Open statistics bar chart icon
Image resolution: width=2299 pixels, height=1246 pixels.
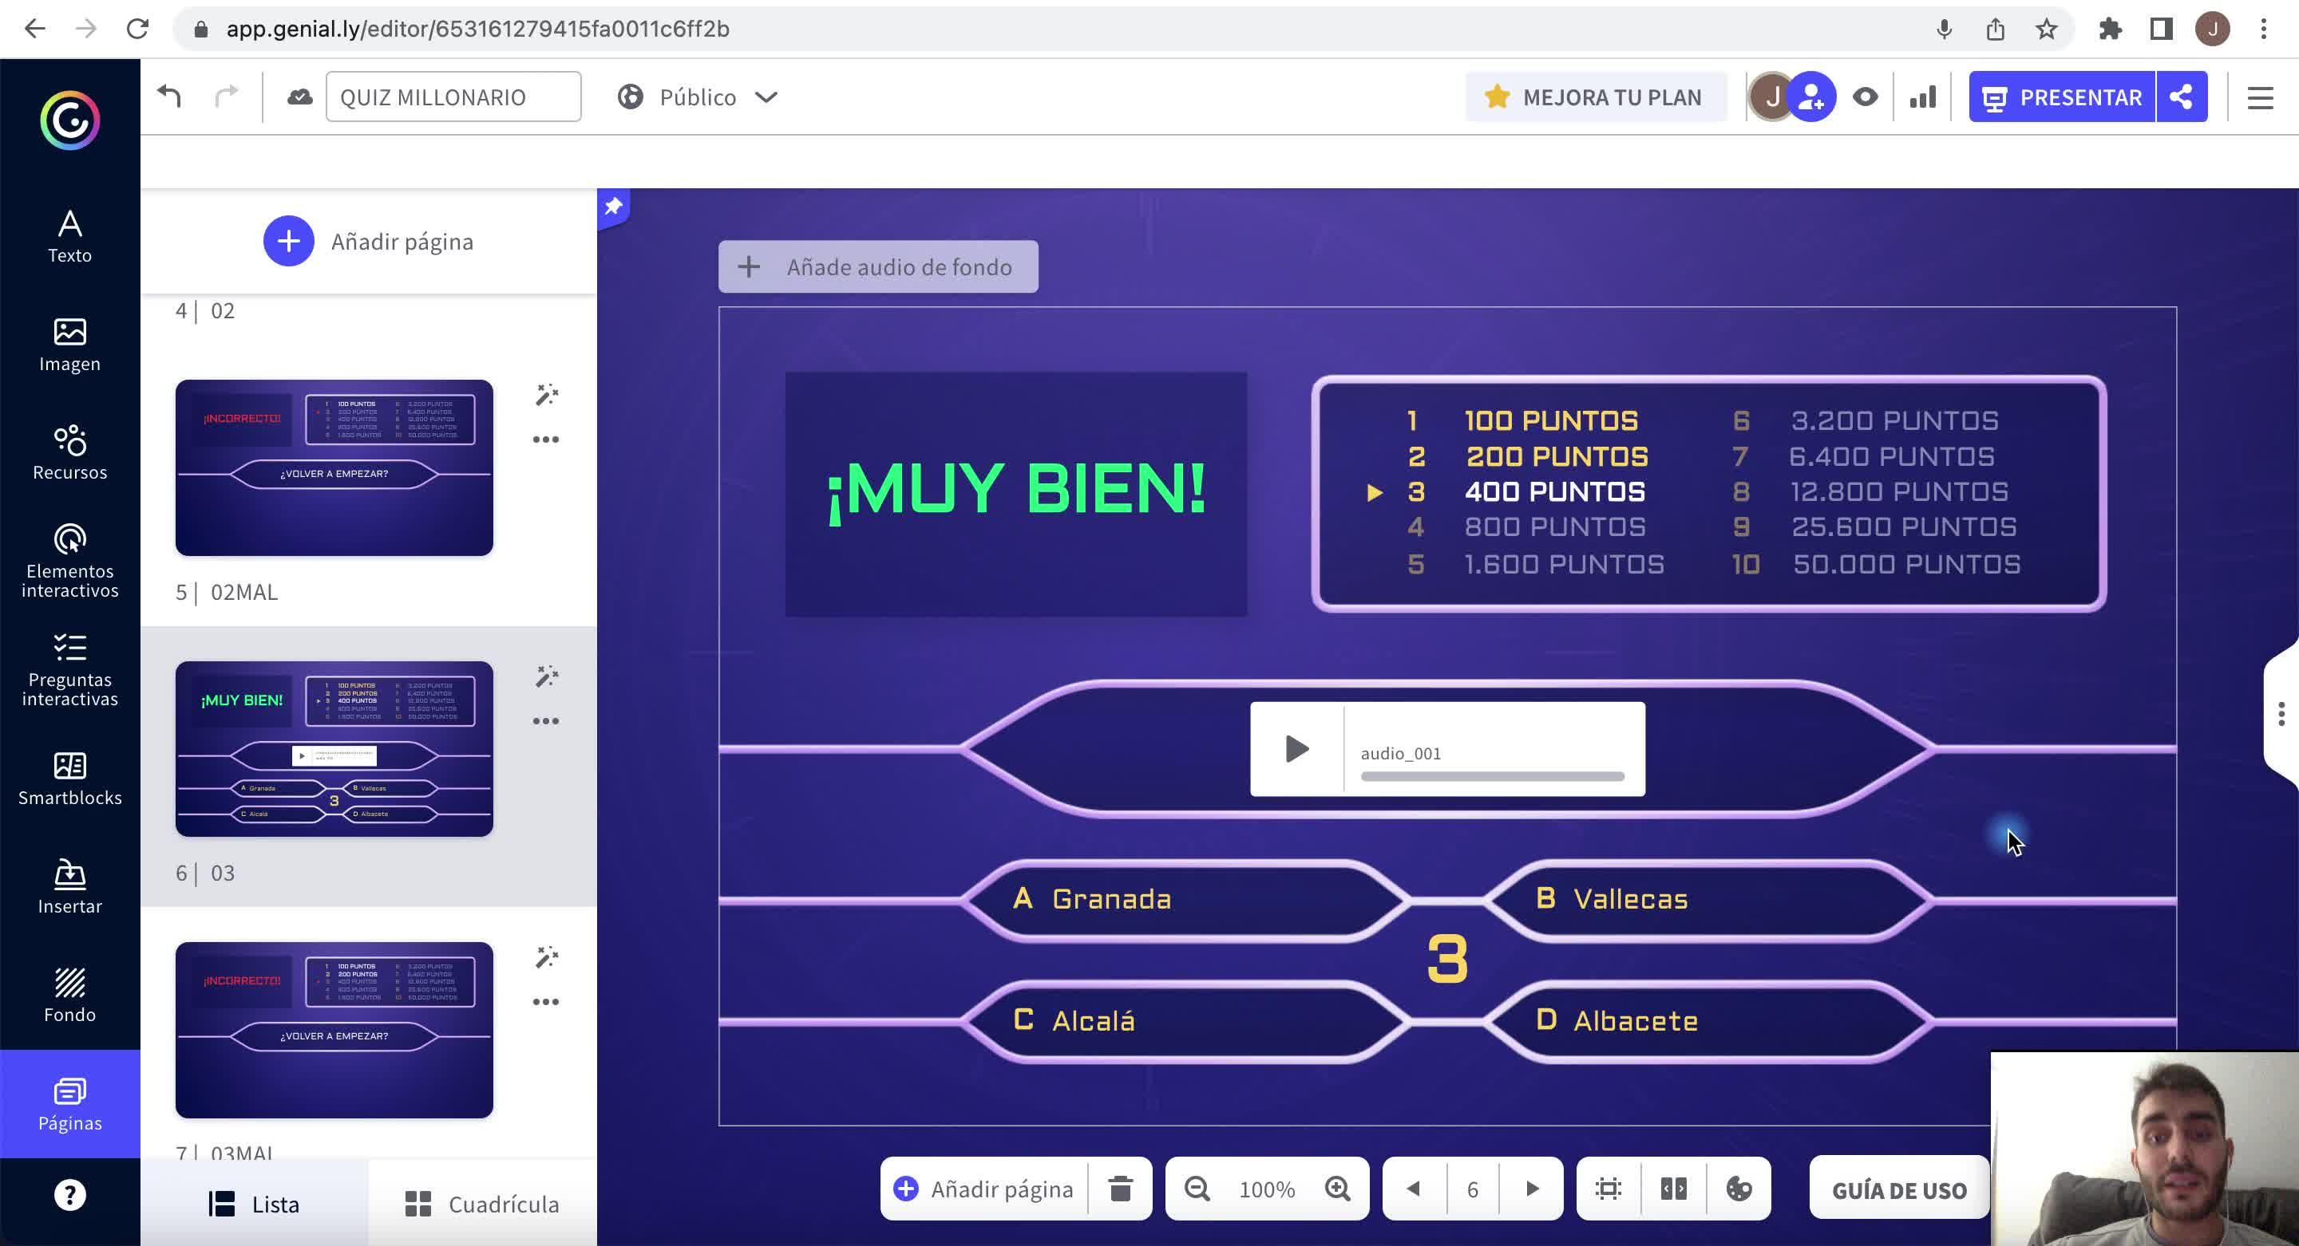coord(1923,97)
